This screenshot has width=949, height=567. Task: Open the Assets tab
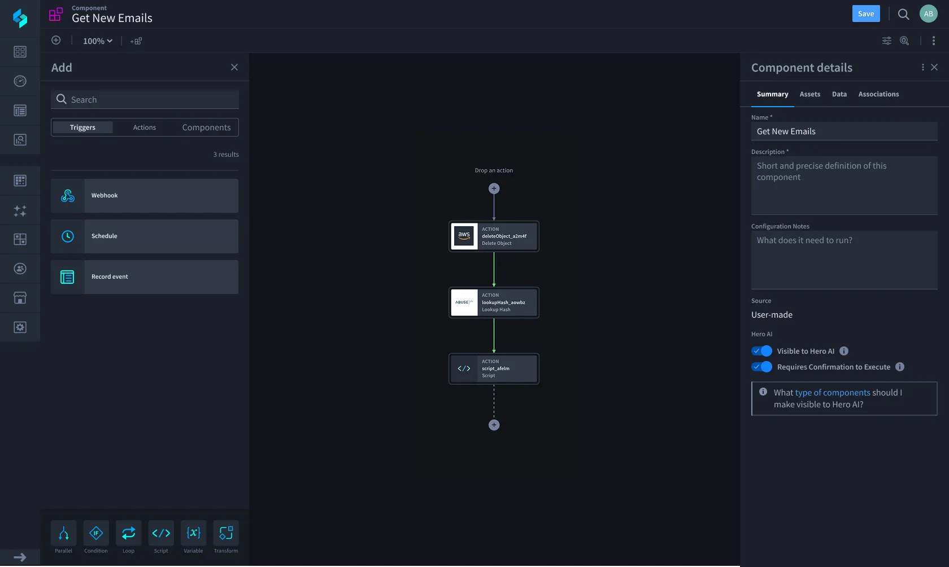(810, 94)
